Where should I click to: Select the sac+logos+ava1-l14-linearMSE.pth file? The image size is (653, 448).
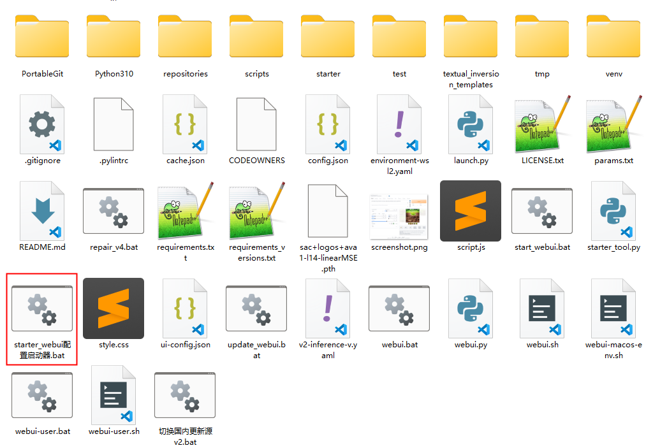[328, 210]
